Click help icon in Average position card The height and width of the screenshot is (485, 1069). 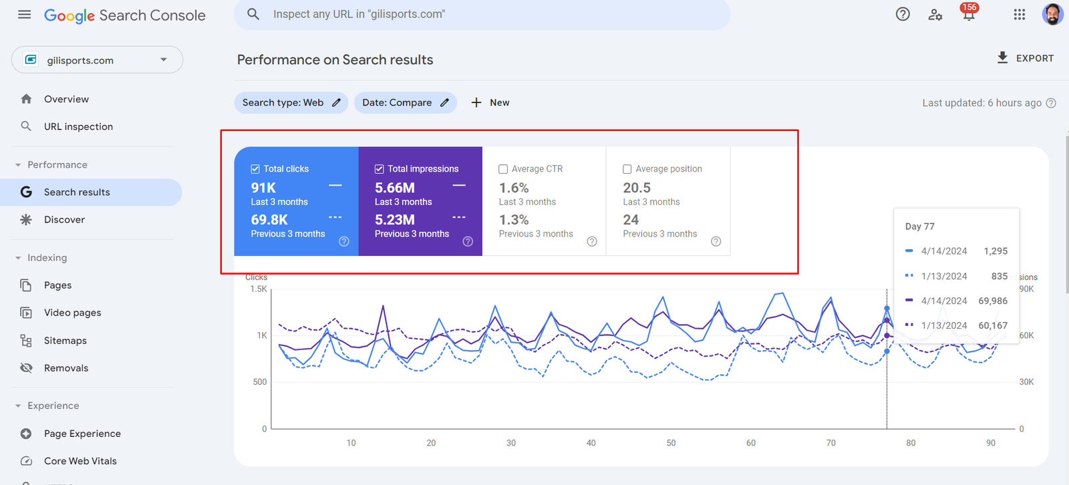click(716, 242)
